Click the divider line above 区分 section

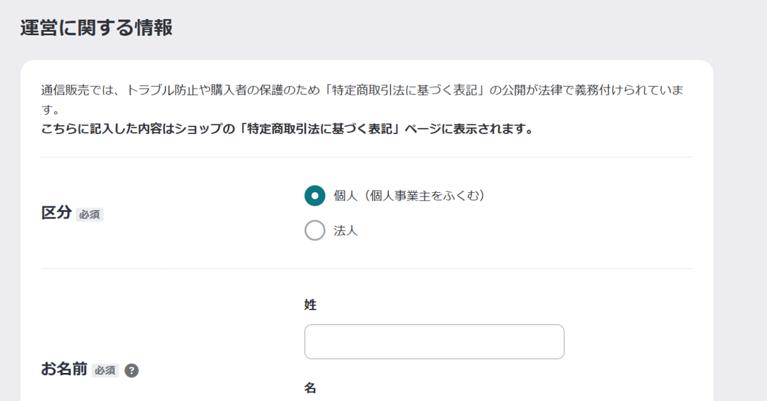366,157
